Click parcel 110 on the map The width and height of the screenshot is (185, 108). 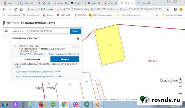86,81
